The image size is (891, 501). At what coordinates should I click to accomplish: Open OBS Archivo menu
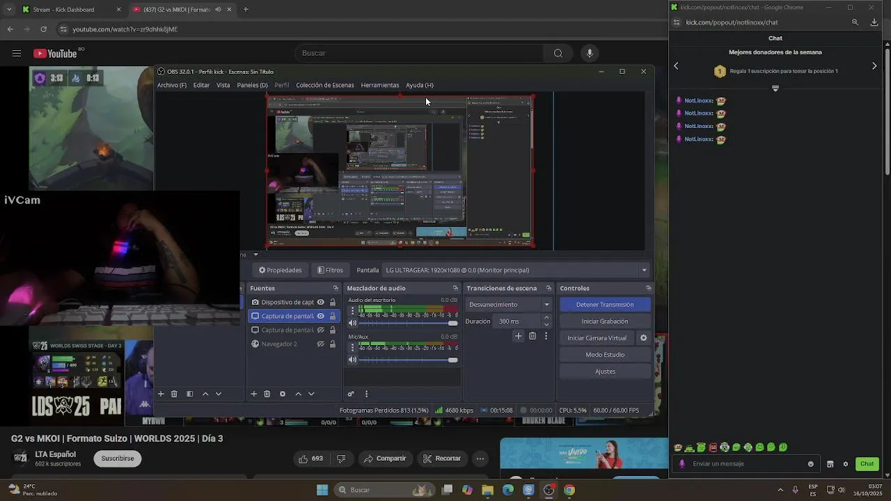[172, 85]
